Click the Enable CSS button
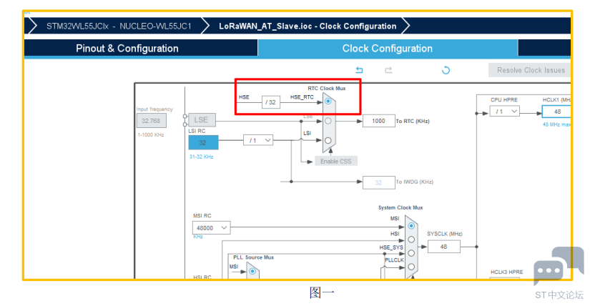The height and width of the screenshot is (306, 590). pyautogui.click(x=336, y=161)
